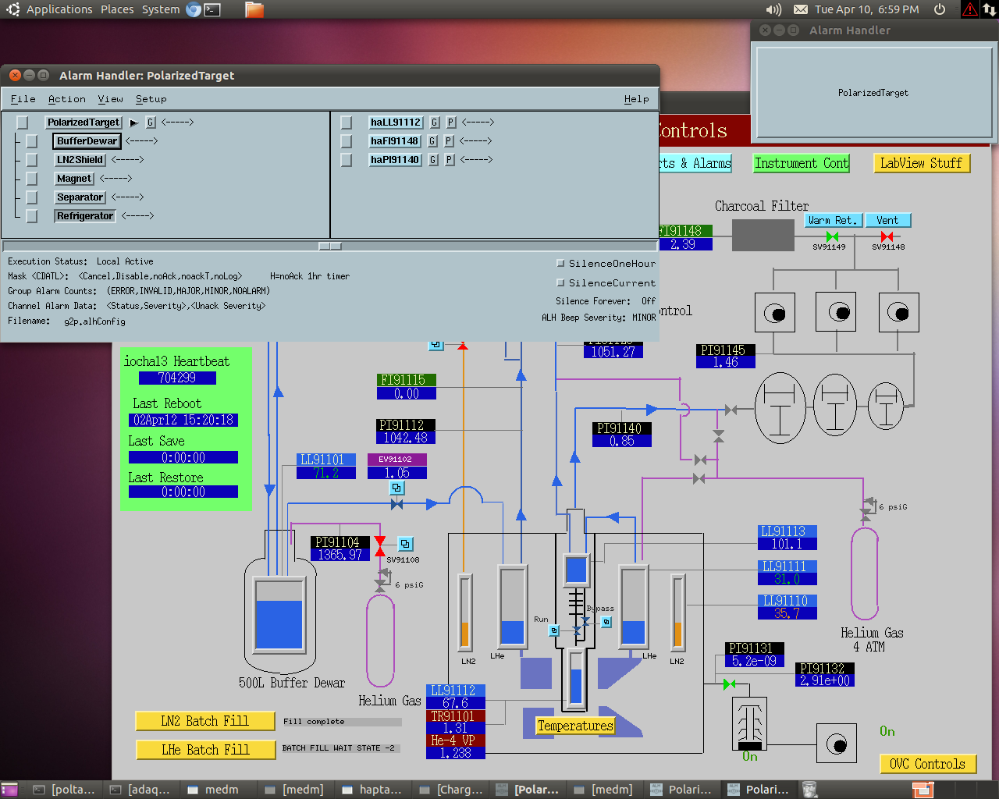Click the P icon next to haFI91148
The width and height of the screenshot is (999, 799).
pos(449,141)
